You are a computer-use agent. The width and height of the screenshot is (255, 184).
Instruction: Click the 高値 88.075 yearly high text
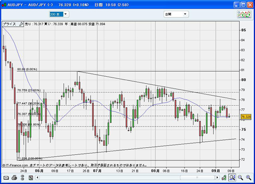coord(79,24)
